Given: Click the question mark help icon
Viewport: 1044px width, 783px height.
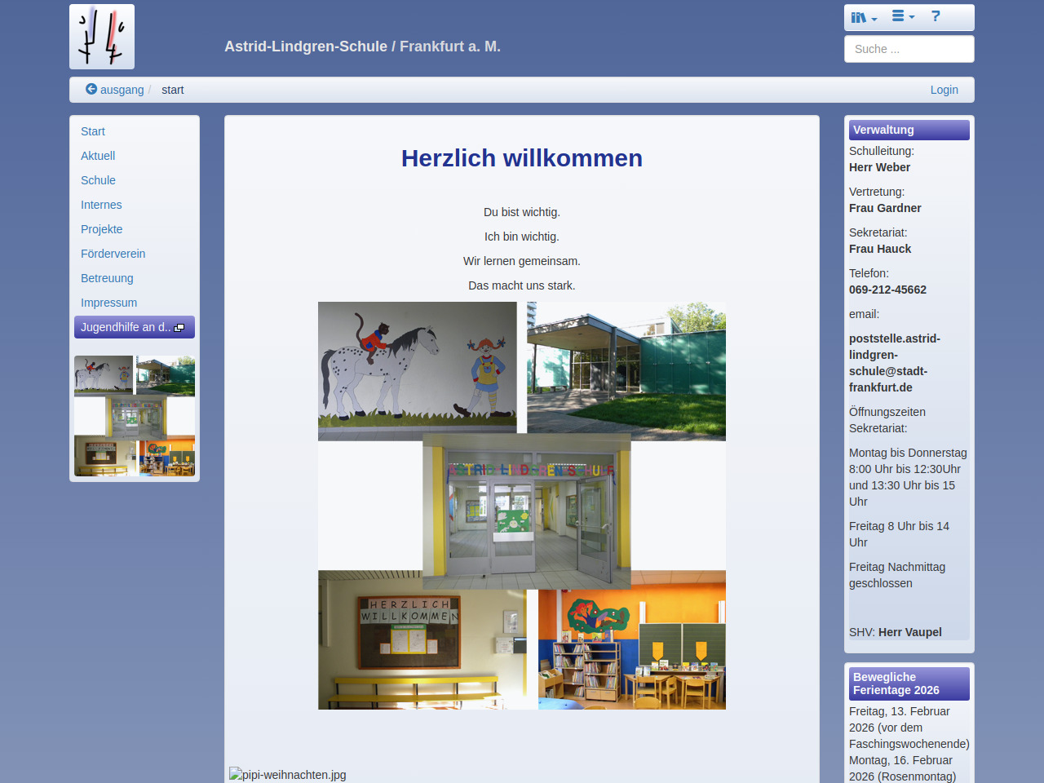Looking at the screenshot, I should [936, 16].
